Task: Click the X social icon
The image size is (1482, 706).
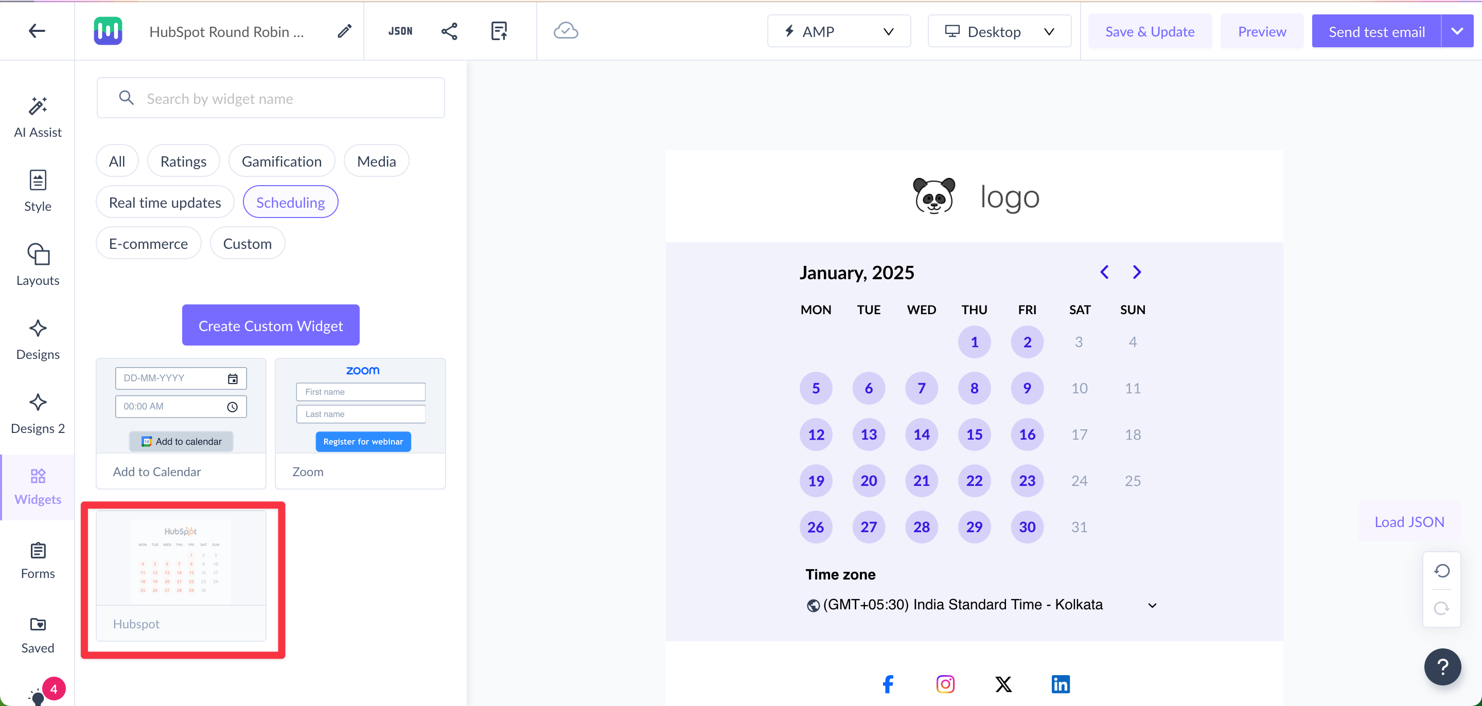Action: 1003,684
